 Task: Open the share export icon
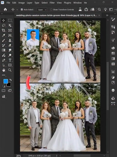pyautogui.click(x=86, y=9)
